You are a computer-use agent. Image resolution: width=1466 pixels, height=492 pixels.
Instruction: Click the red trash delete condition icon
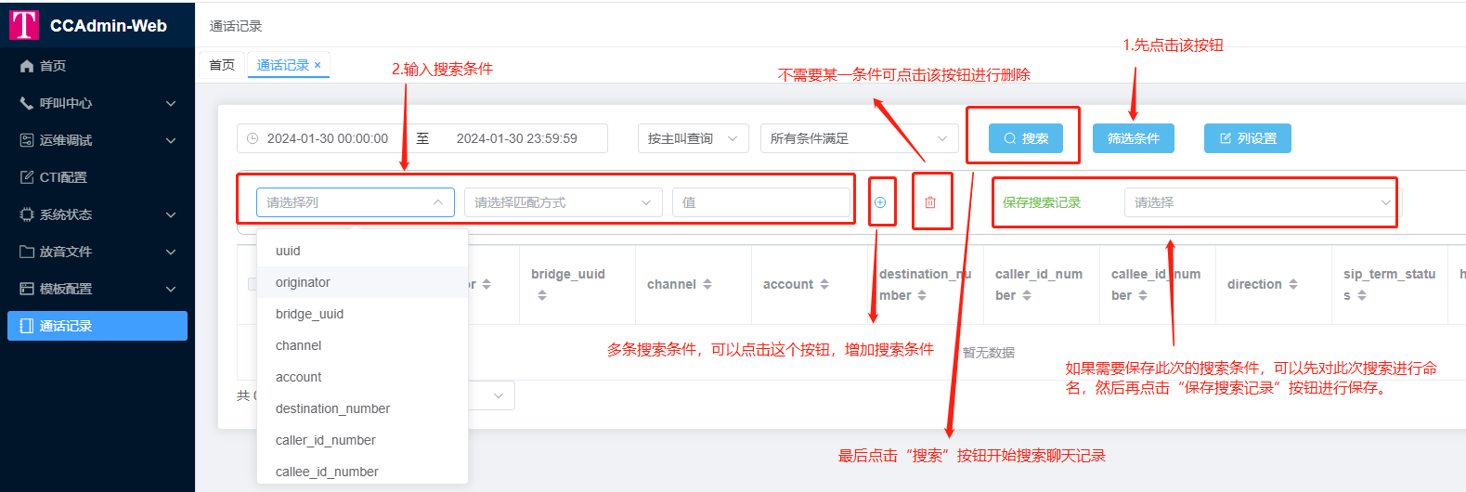[x=930, y=202]
